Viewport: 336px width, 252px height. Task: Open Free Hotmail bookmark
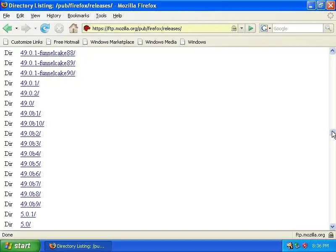click(x=63, y=42)
